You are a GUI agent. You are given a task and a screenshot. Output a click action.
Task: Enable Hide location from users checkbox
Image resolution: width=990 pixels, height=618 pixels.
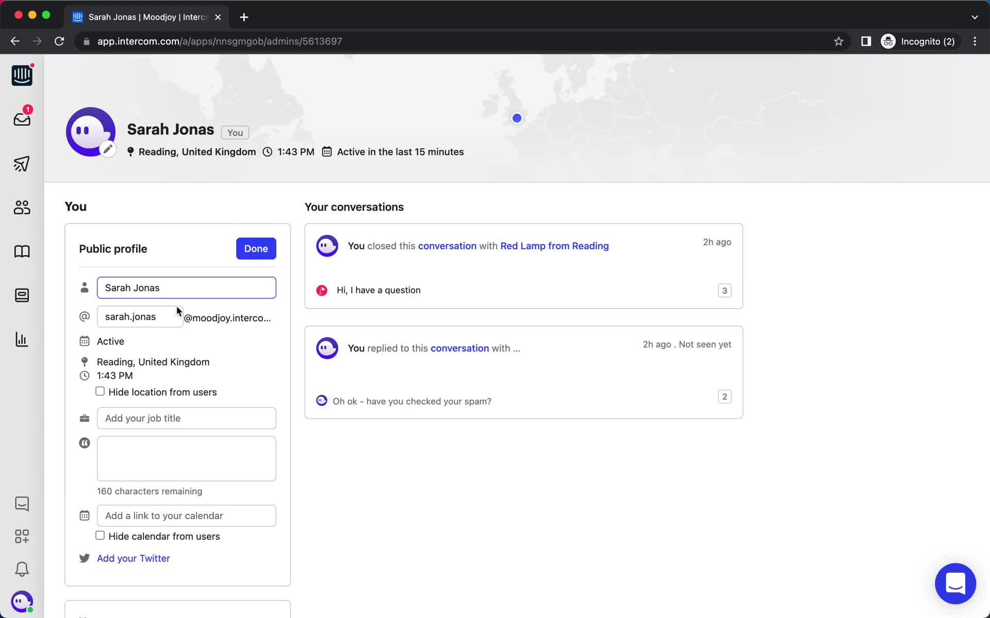(x=100, y=391)
